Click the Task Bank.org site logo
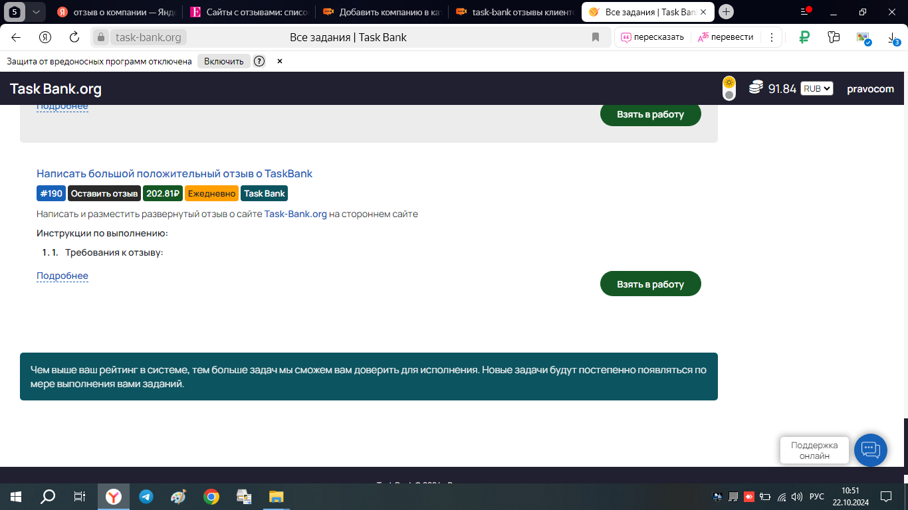The width and height of the screenshot is (908, 510). pos(56,89)
